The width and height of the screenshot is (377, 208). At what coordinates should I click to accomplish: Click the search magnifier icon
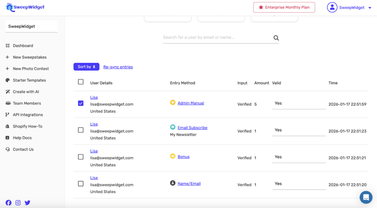point(276,38)
